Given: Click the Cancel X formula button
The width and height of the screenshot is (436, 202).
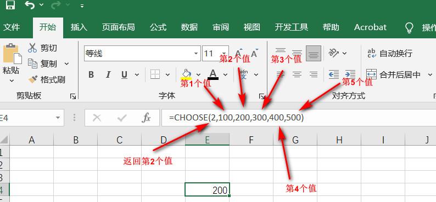Looking at the screenshot, I should tap(97, 118).
